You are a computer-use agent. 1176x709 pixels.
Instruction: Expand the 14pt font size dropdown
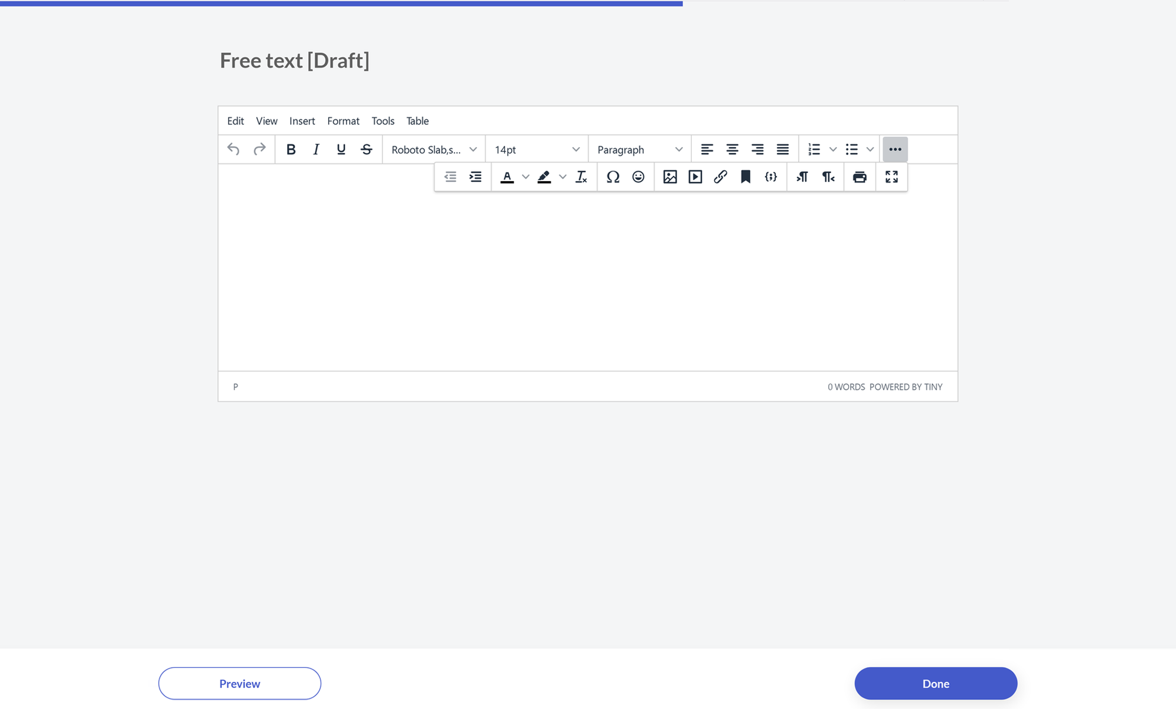coord(537,149)
